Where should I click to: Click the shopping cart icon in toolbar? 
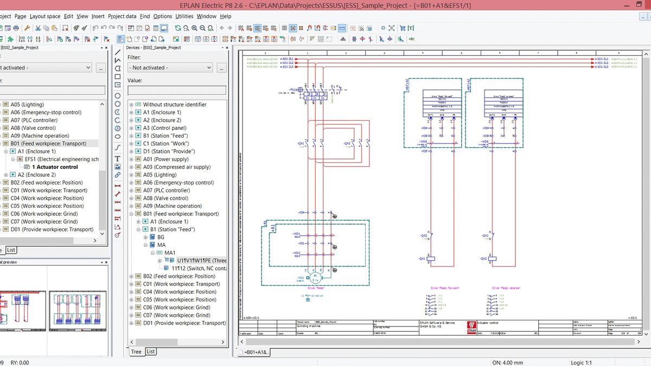click(403, 28)
